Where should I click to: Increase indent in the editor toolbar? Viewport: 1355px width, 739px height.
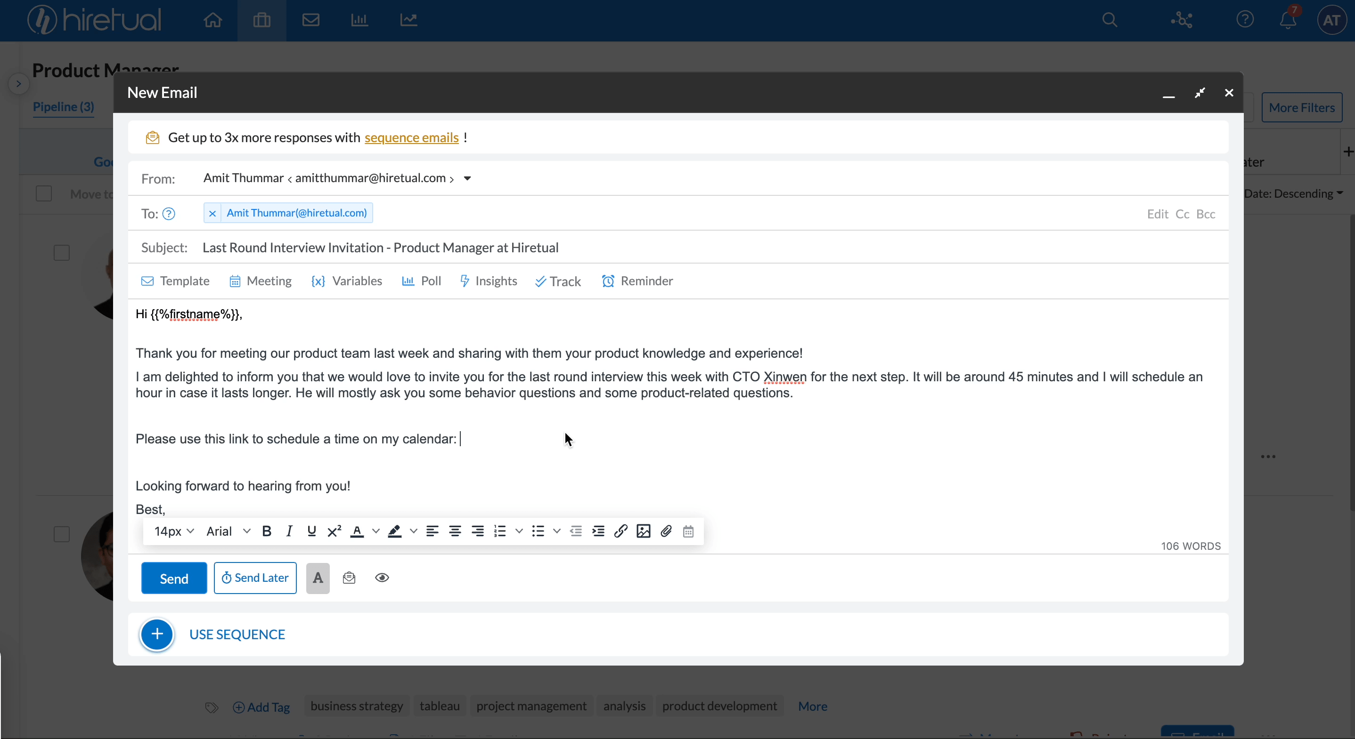598,531
